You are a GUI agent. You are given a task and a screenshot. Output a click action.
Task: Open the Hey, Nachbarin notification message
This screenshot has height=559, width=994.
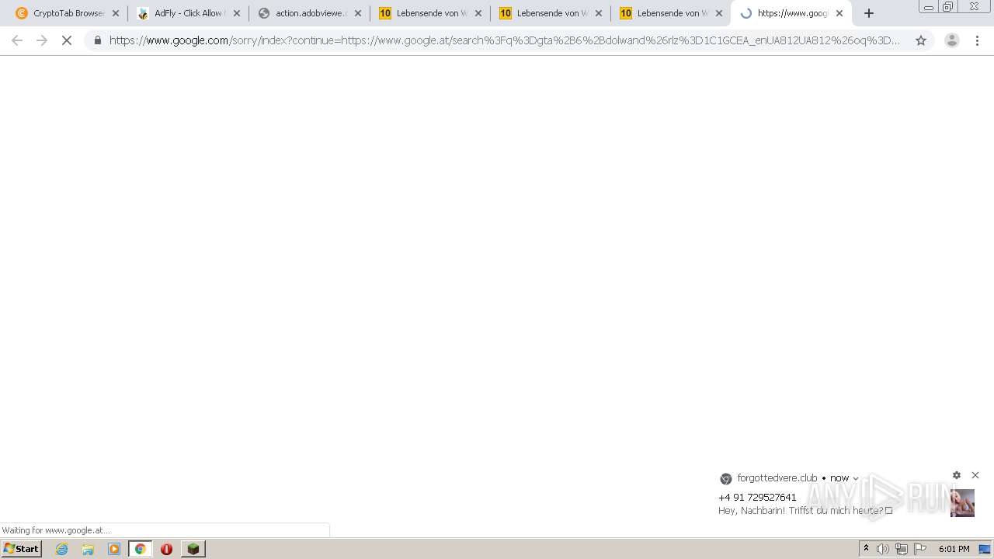(805, 510)
